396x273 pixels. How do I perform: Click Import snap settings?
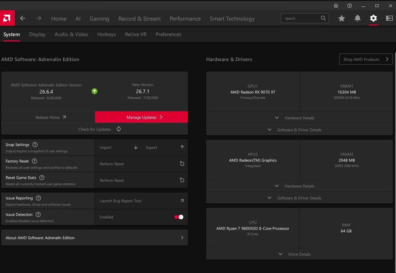coord(118,147)
